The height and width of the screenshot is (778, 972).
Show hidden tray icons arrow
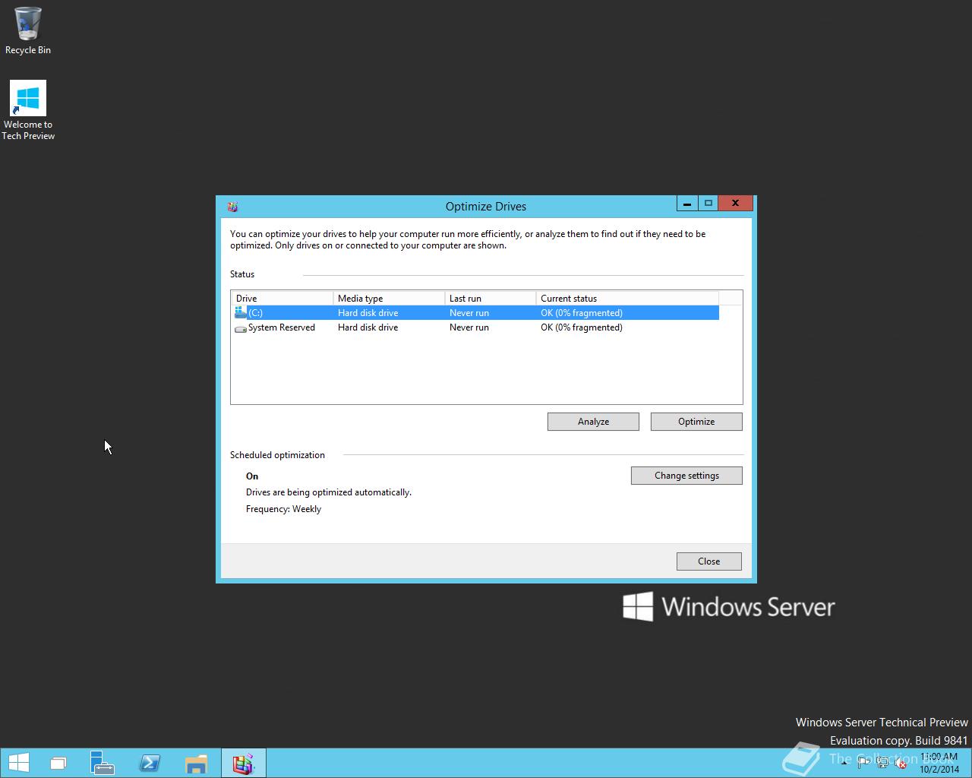pos(844,763)
